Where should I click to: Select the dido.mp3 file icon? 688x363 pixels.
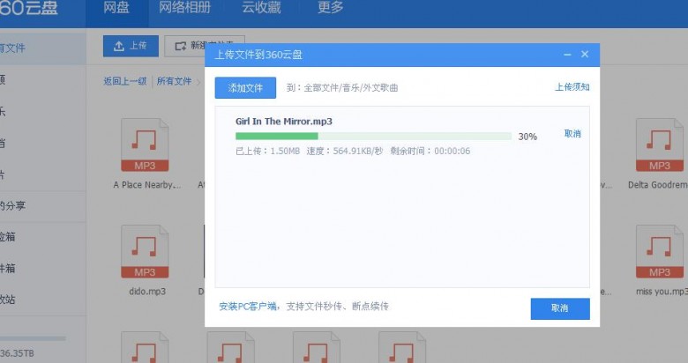coord(144,254)
